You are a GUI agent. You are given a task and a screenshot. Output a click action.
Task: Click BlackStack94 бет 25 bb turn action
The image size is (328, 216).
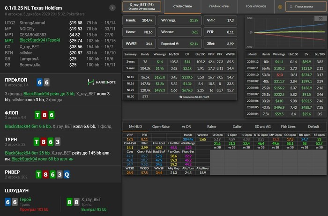27,153
